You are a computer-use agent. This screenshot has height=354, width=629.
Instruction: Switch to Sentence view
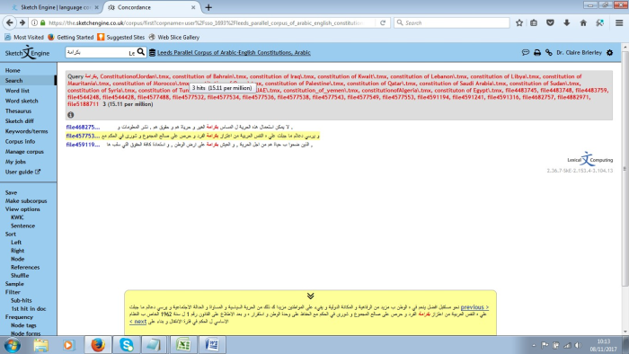(22, 226)
